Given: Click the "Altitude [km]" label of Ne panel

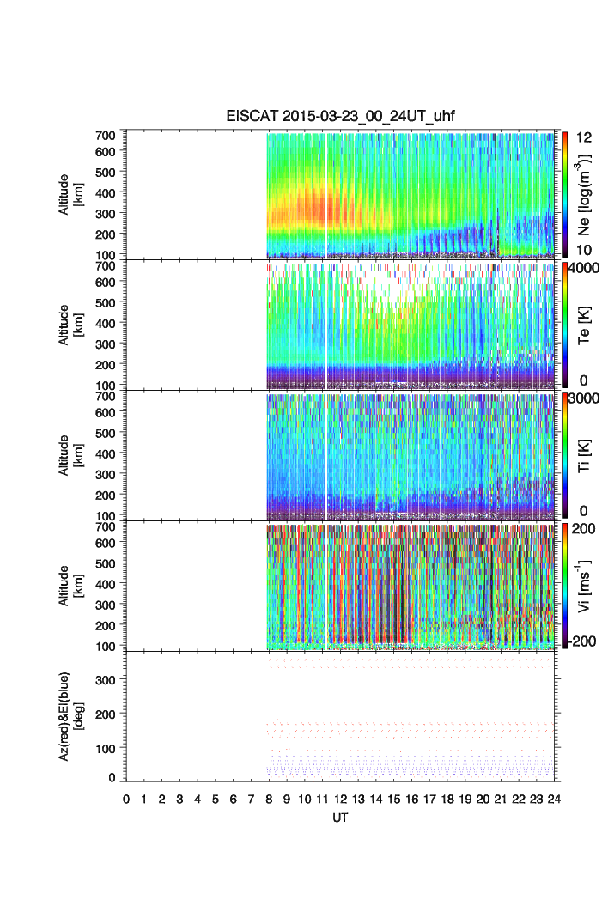Looking at the screenshot, I should (x=70, y=194).
